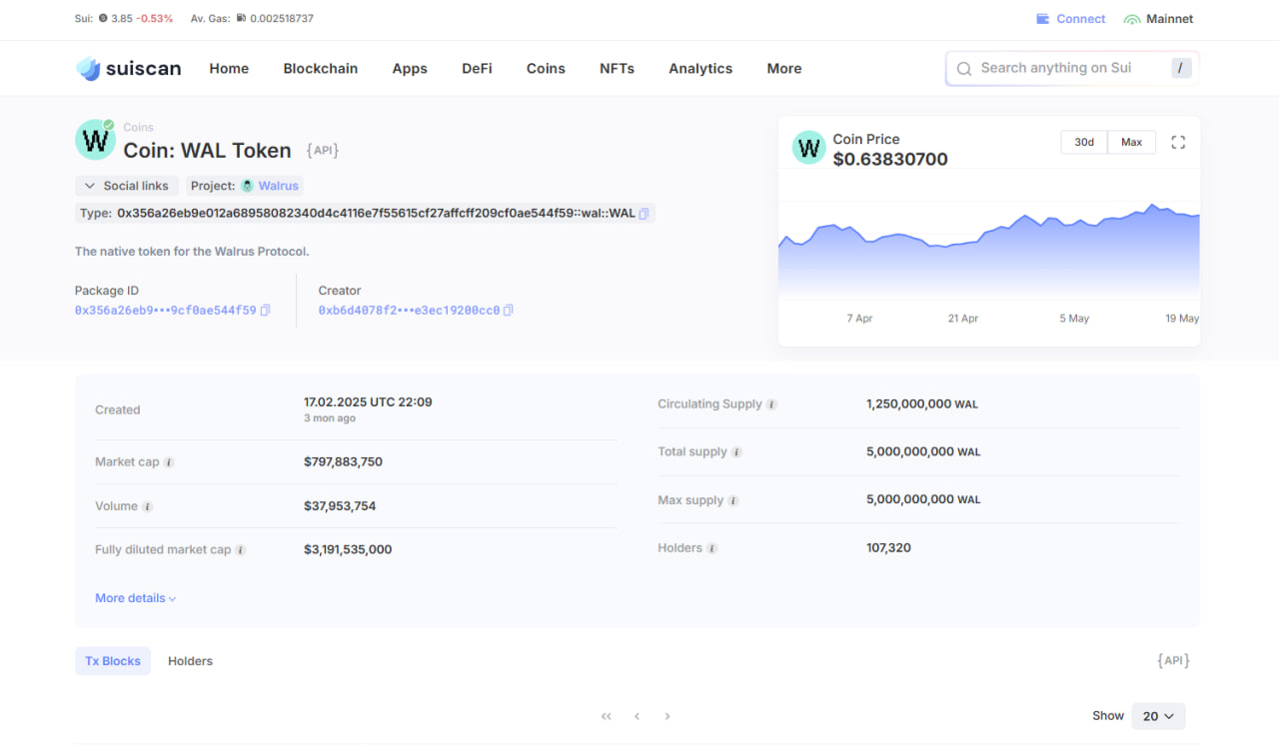The height and width of the screenshot is (747, 1279).
Task: Click the Holders info icon
Action: click(712, 548)
